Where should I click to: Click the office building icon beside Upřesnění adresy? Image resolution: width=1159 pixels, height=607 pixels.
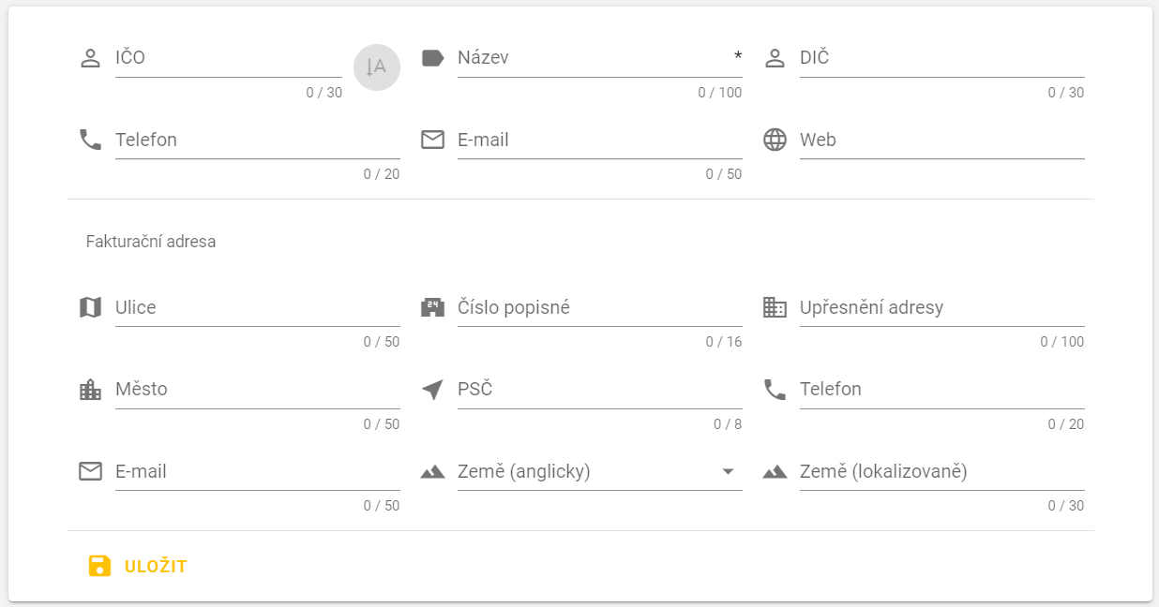point(775,308)
